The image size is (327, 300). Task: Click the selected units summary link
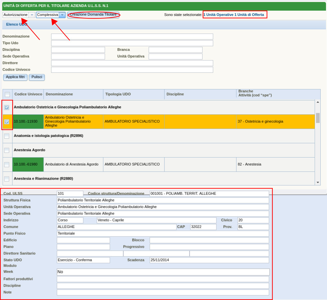(x=234, y=15)
